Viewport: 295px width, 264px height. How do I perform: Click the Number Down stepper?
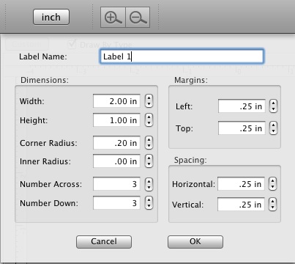[x=149, y=203]
